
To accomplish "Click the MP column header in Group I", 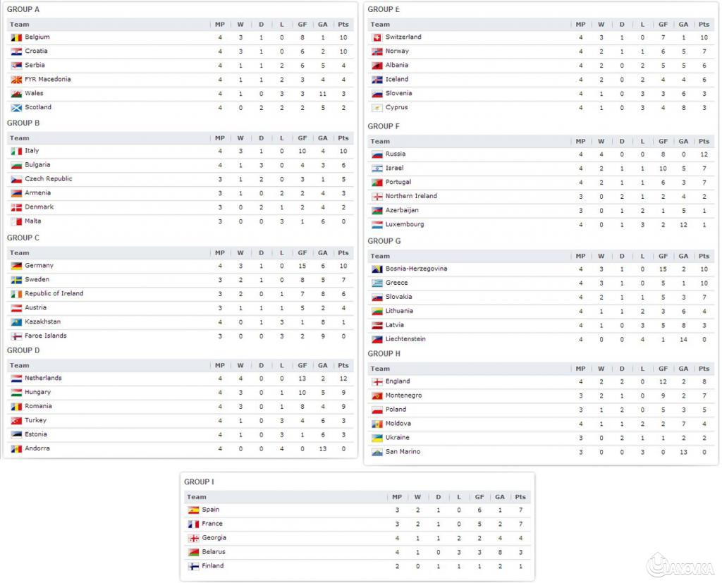I will coord(397,497).
